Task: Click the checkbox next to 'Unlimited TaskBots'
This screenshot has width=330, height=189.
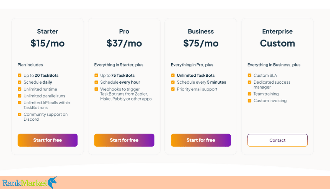Action: 173,75
